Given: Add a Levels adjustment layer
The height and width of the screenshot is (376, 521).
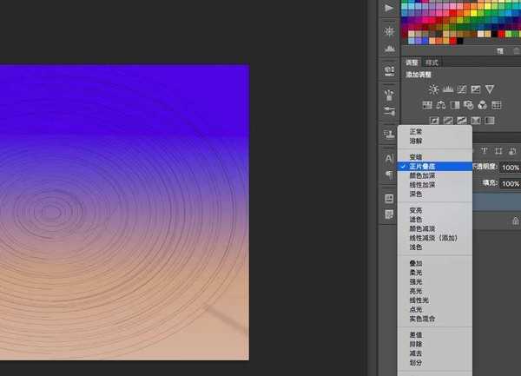Looking at the screenshot, I should coord(447,89).
